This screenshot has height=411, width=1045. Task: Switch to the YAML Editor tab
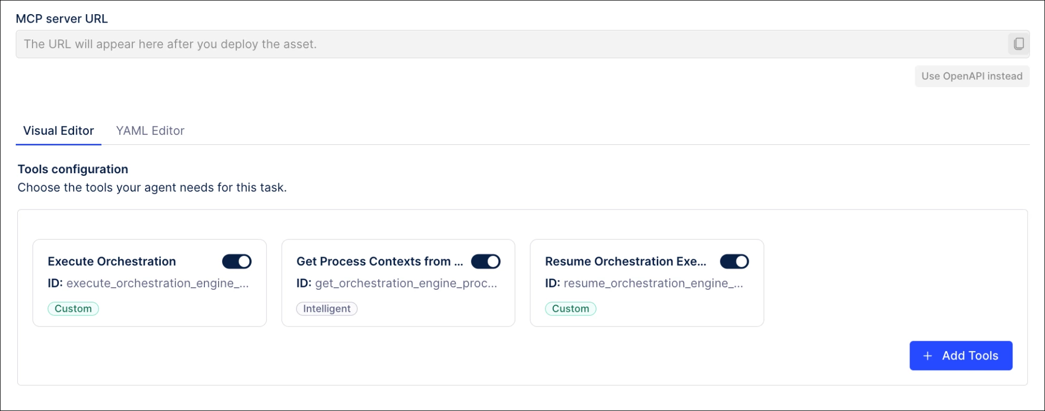tap(150, 131)
